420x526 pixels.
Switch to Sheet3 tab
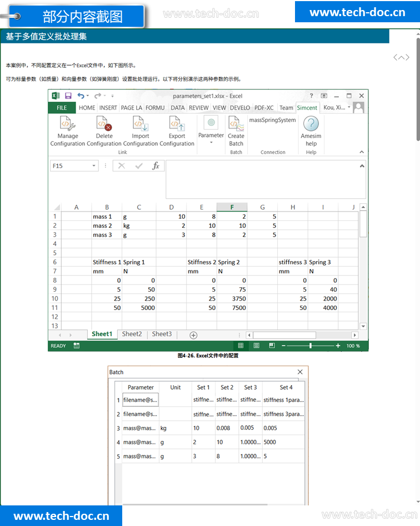162,334
